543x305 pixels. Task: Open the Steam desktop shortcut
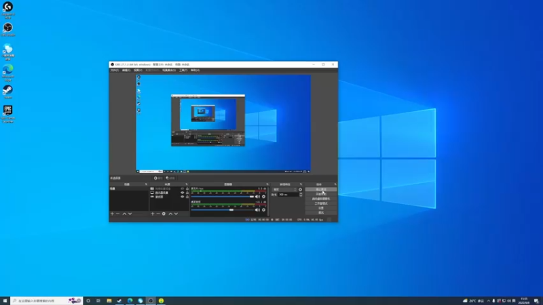(7, 91)
